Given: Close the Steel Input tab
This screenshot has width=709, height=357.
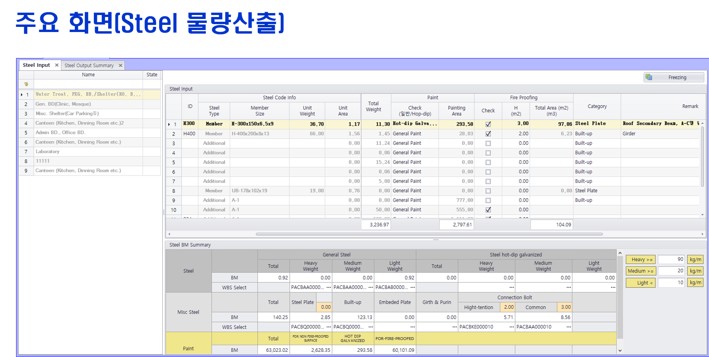Looking at the screenshot, I should tap(57, 65).
